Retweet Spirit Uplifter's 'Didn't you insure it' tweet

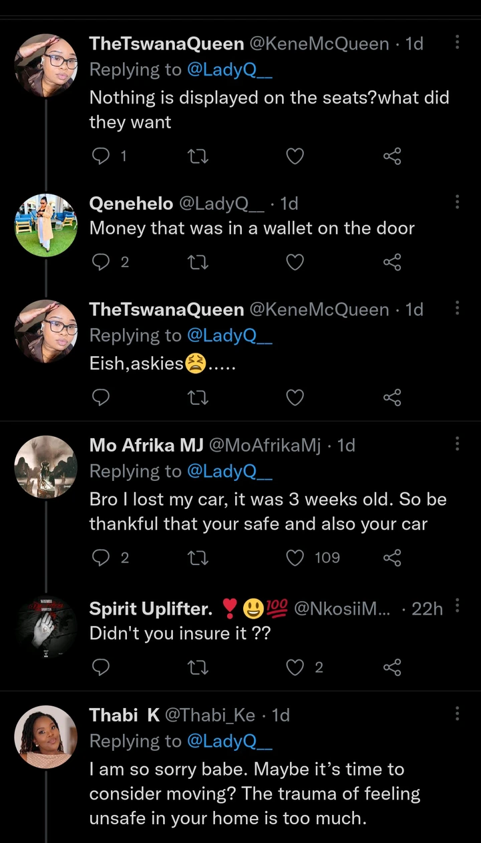[x=198, y=667]
